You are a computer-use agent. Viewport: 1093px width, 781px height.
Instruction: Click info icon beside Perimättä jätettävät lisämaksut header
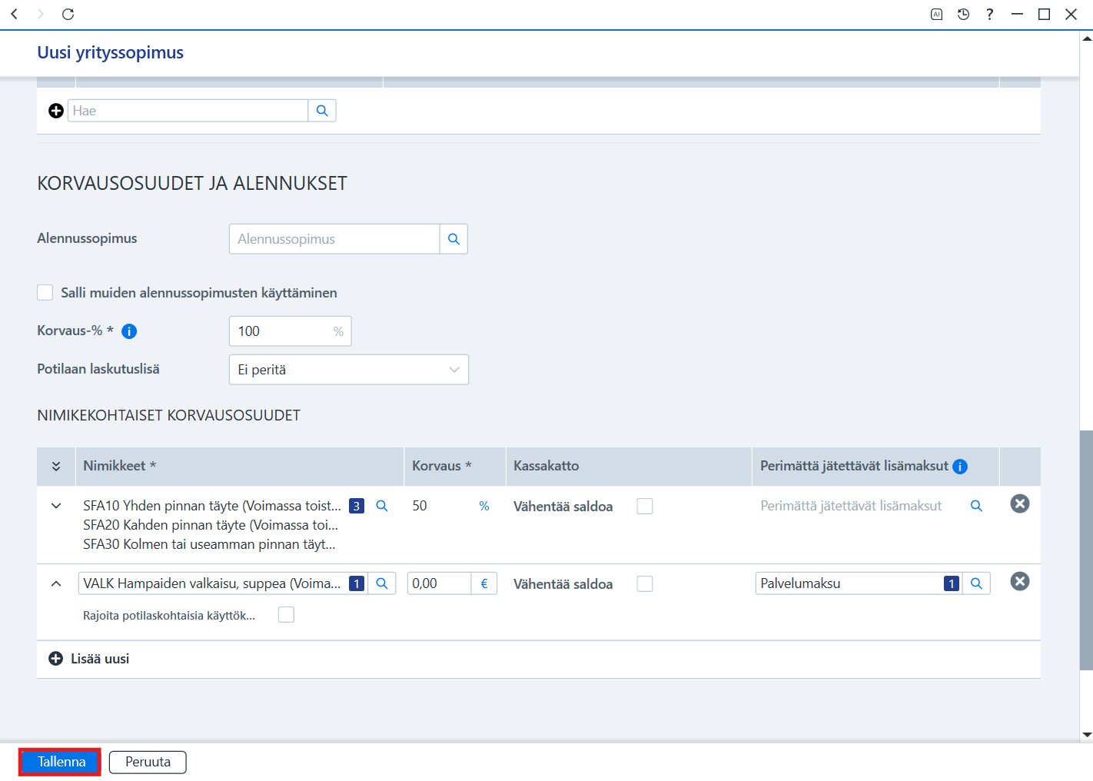[x=960, y=467]
